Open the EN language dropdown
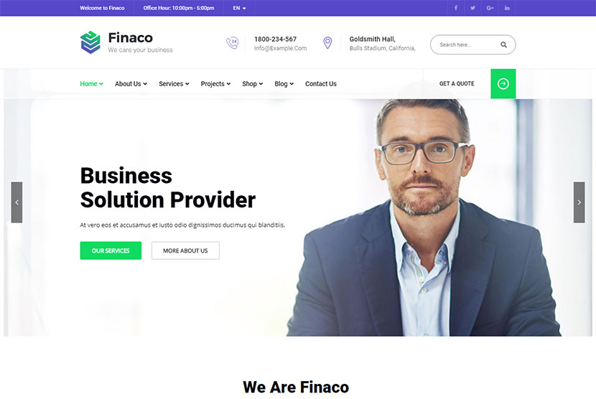 tap(239, 8)
